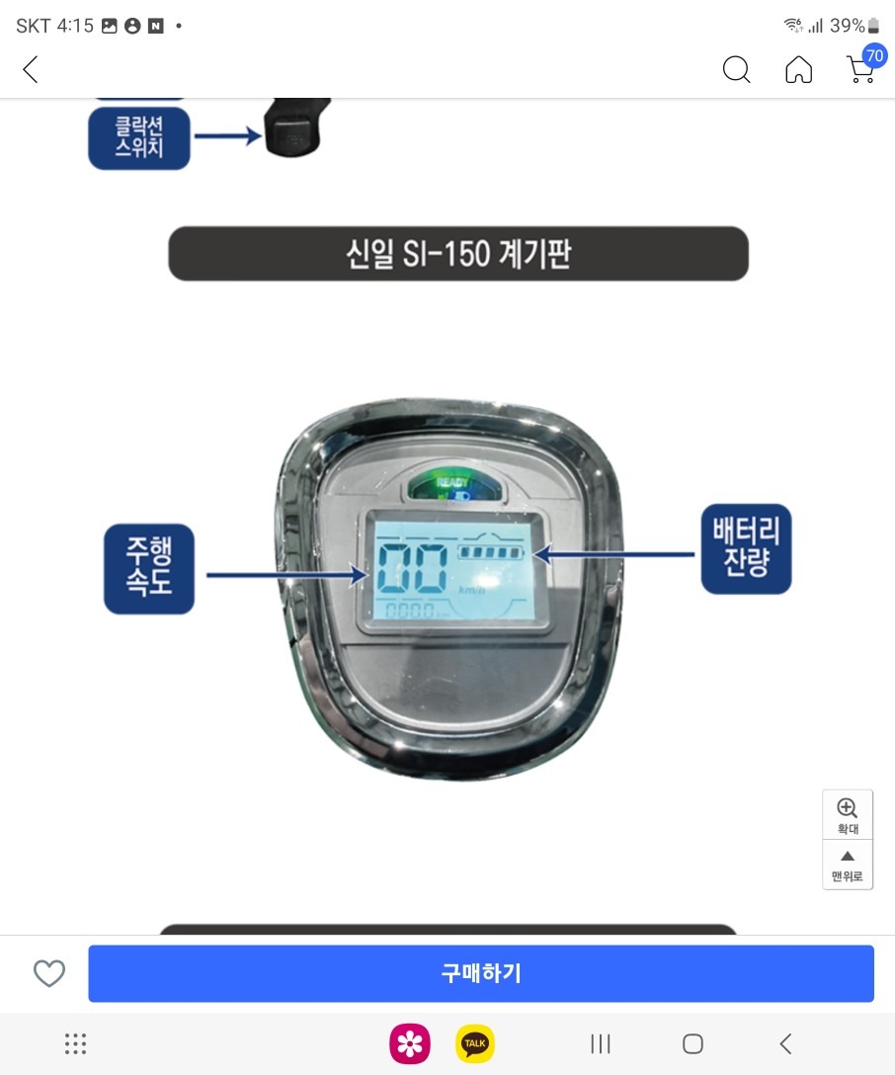Tap the Android home square button
The height and width of the screenshot is (1075, 895).
pyautogui.click(x=692, y=1043)
